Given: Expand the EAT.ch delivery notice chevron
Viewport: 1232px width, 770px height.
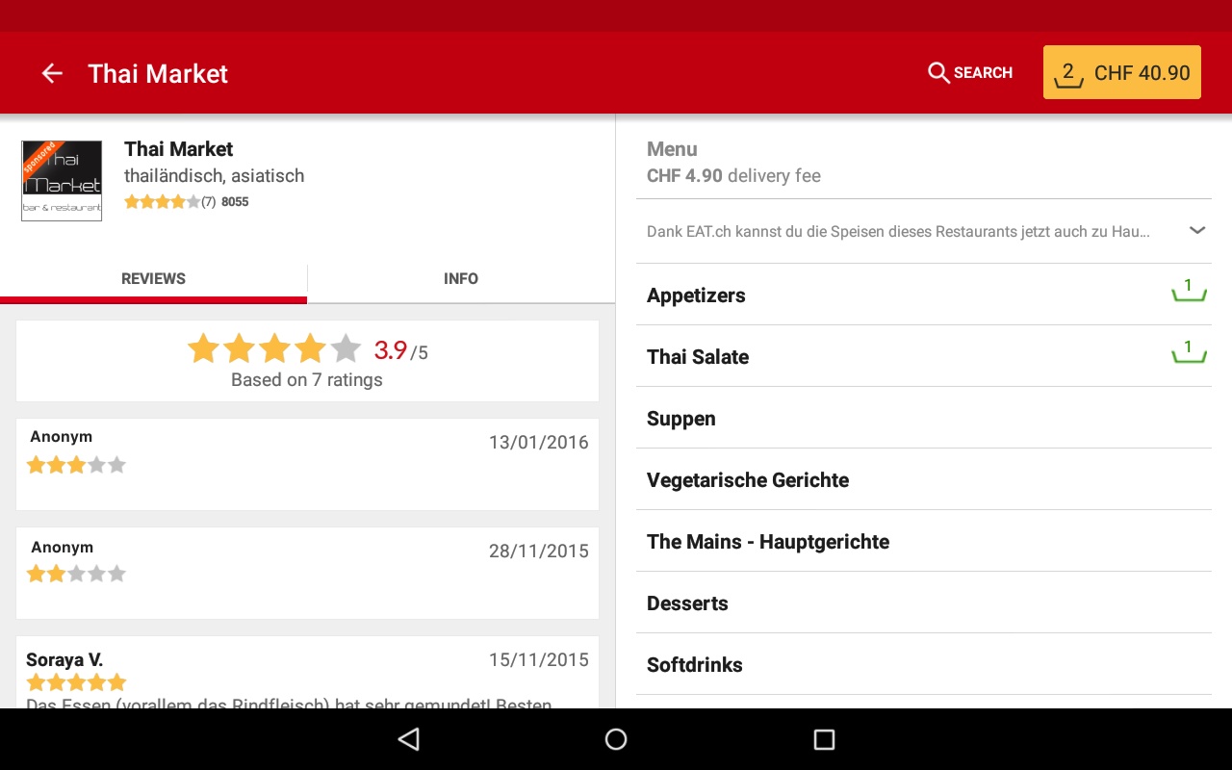Looking at the screenshot, I should tap(1197, 231).
